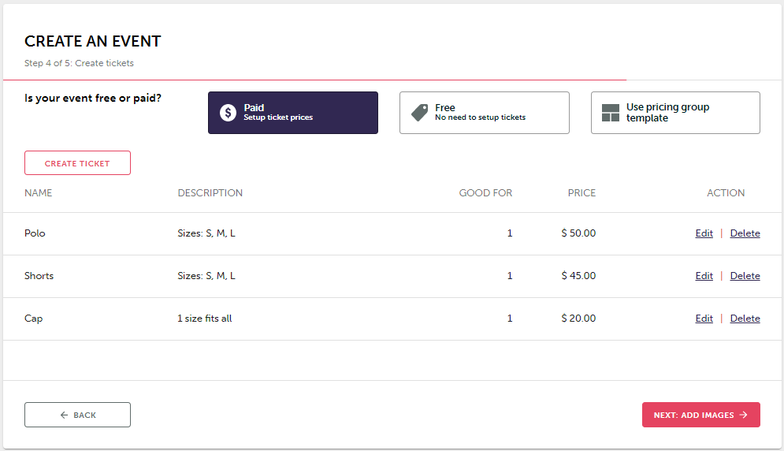The height and width of the screenshot is (451, 784).
Task: Edit the Polo ticket
Action: [704, 233]
